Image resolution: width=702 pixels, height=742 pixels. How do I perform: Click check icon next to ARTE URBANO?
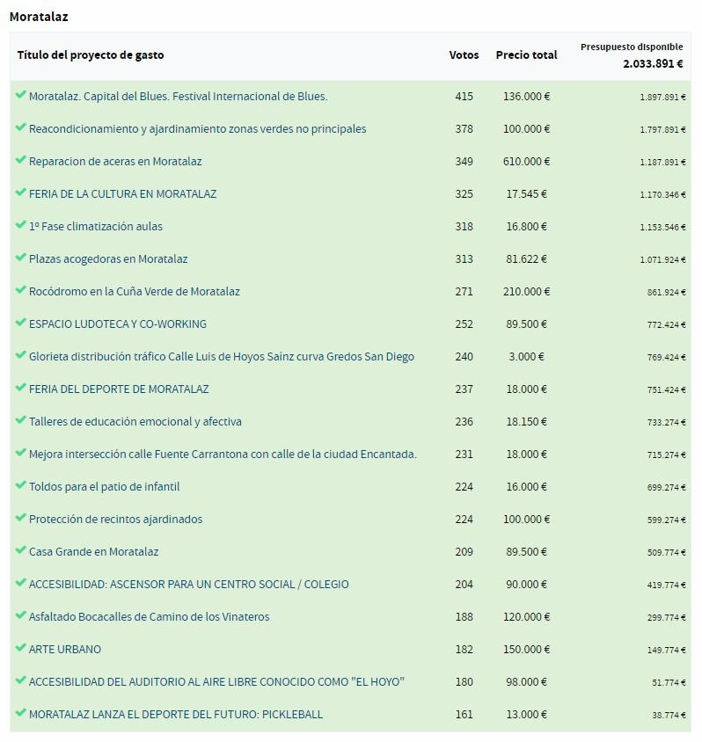pos(20,648)
